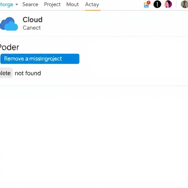188x188 pixels.
Task: Click the 'Canect' subtitle text
Action: 32,28
